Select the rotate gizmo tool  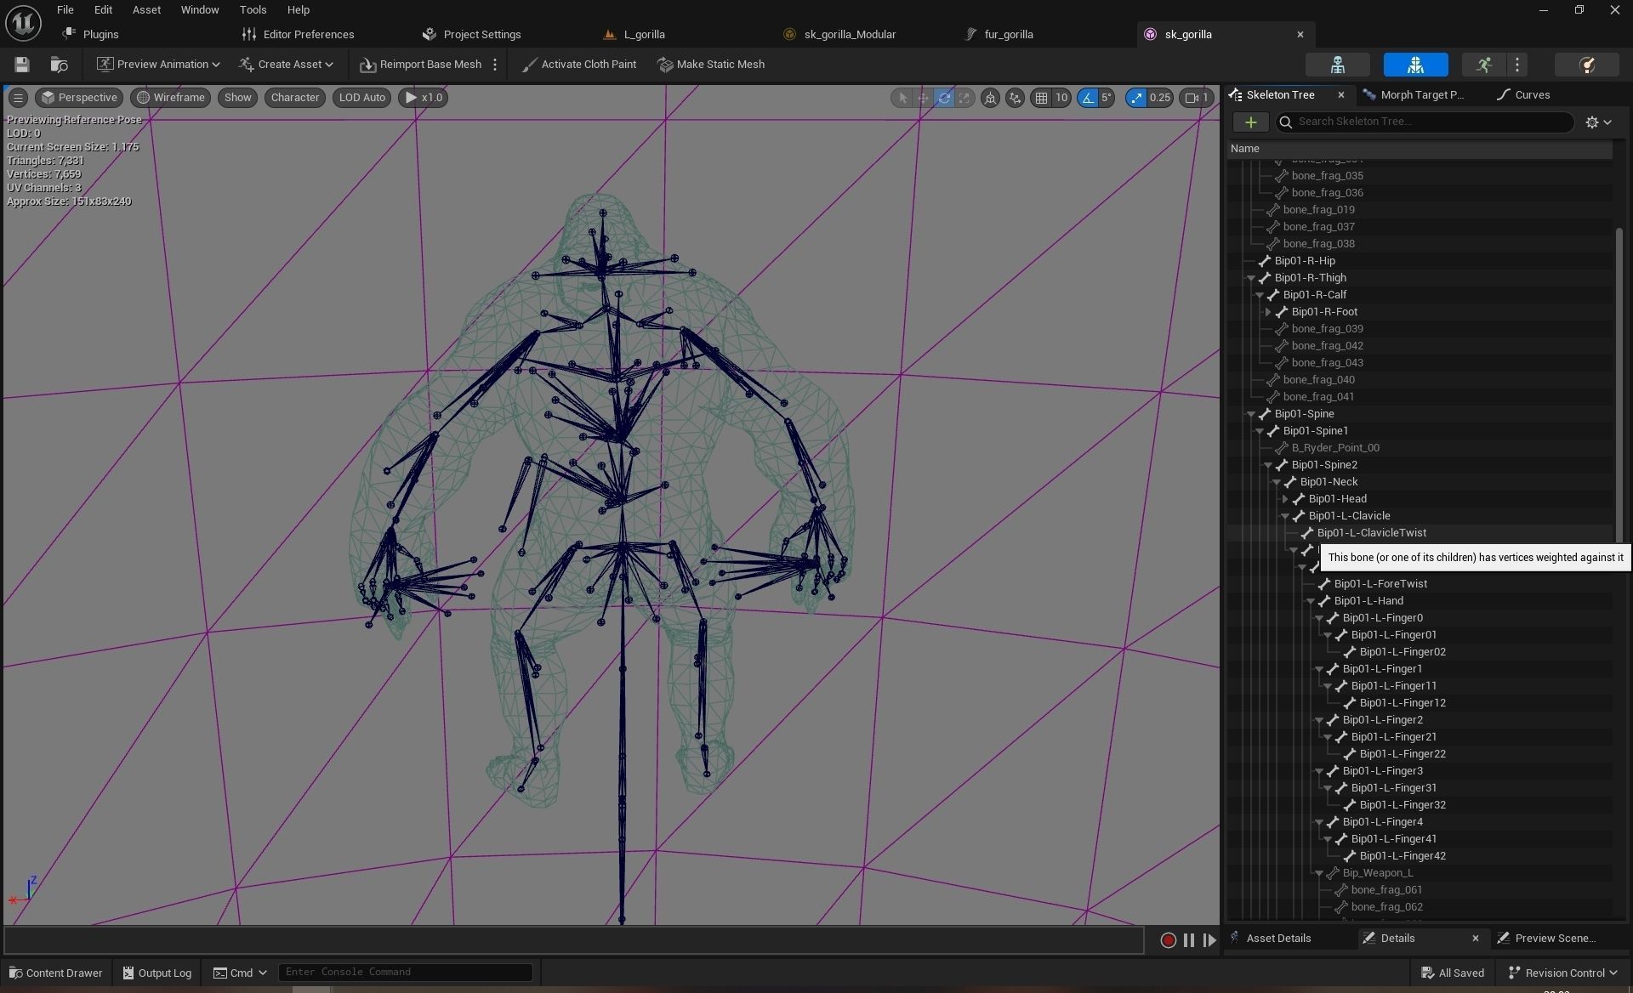(944, 98)
